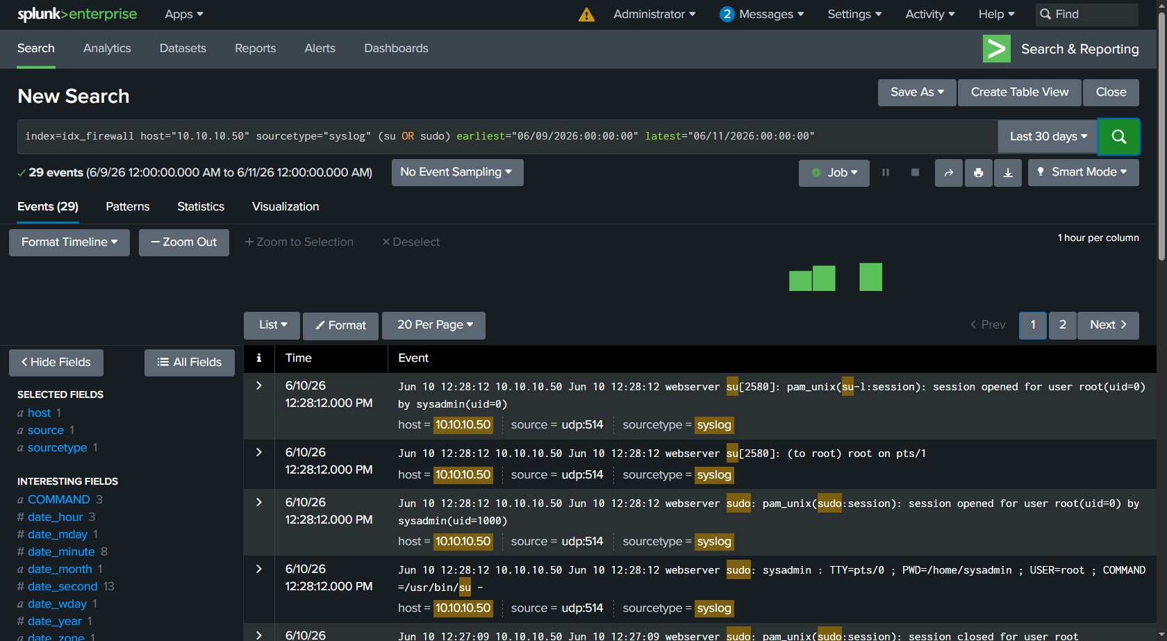1167x641 pixels.
Task: Open the Last 30 days time picker
Action: point(1048,137)
